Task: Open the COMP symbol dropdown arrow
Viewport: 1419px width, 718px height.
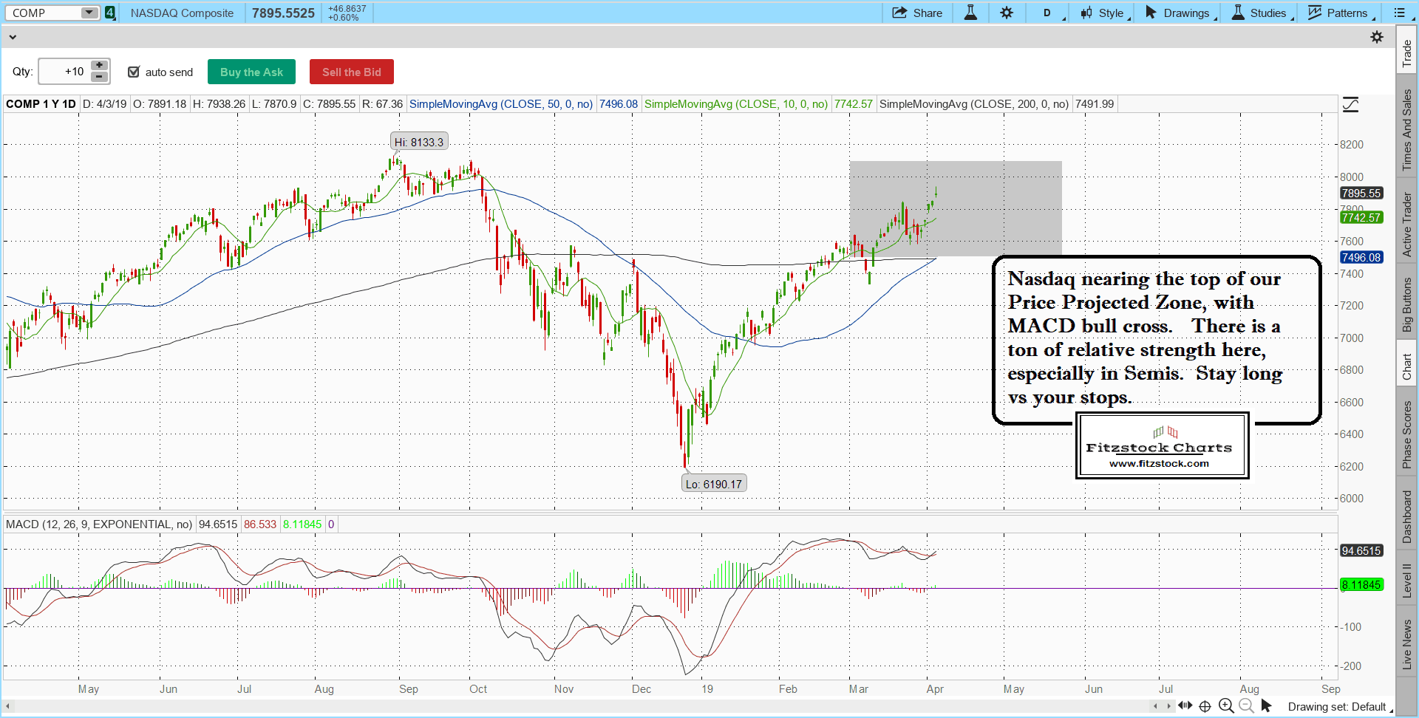Action: point(89,13)
